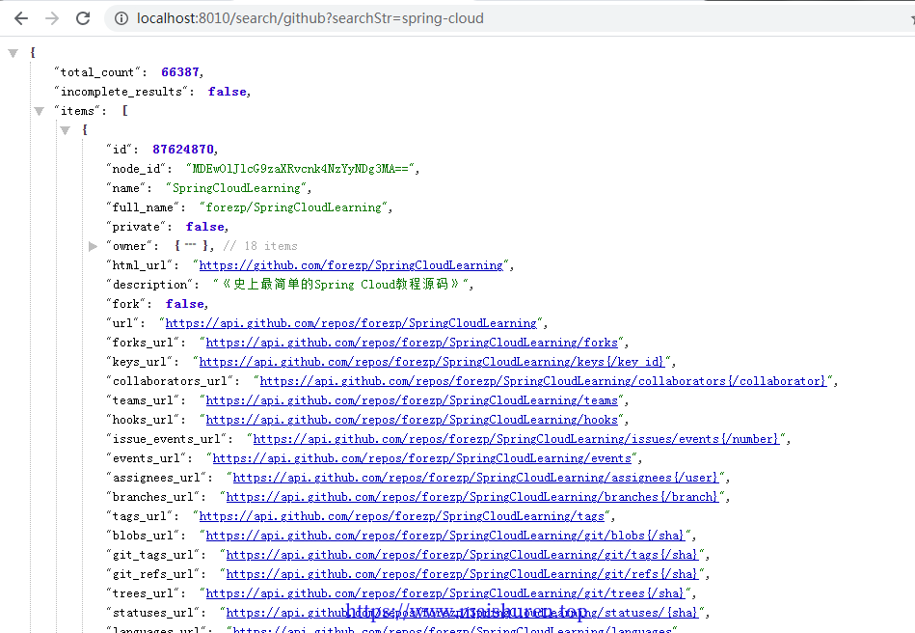The width and height of the screenshot is (915, 633).
Task: Click the "// 18 items" owner comment
Action: (x=260, y=246)
